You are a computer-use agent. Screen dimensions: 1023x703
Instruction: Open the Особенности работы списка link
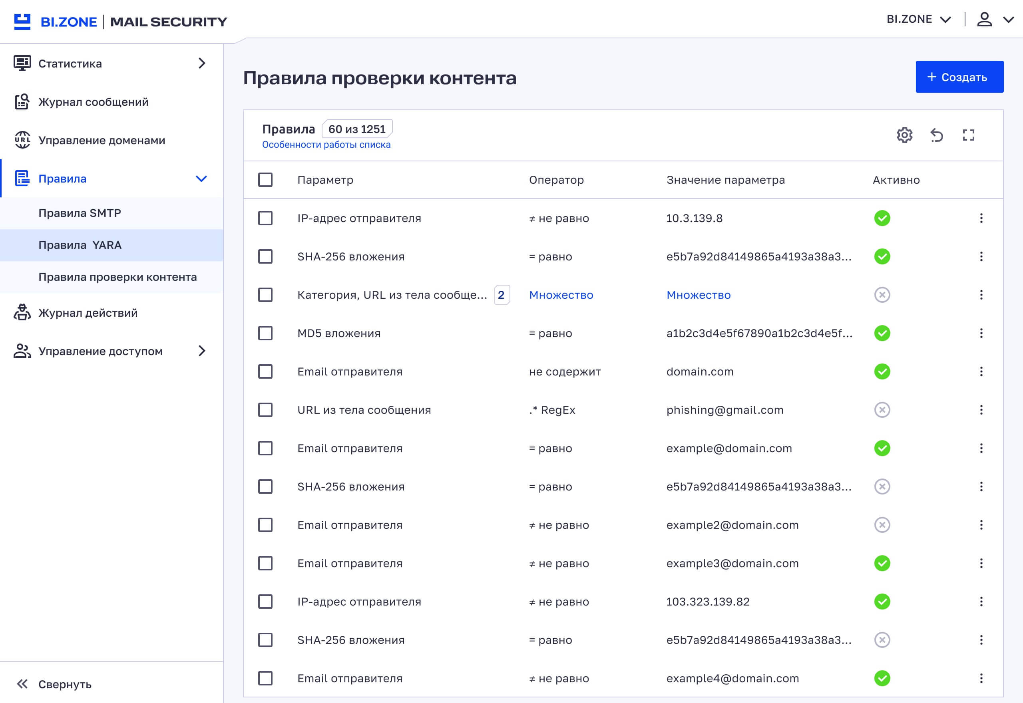326,144
